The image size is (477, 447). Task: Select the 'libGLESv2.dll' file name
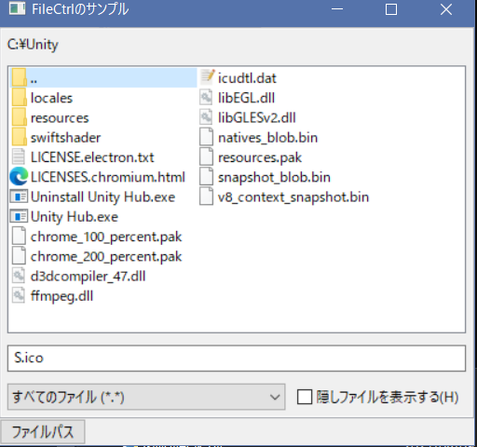tap(257, 118)
